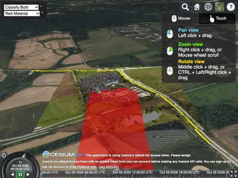Jump timeline to Oct 28 18:00:00 UTC
Viewport: 238px width, 178px height.
tap(179, 173)
